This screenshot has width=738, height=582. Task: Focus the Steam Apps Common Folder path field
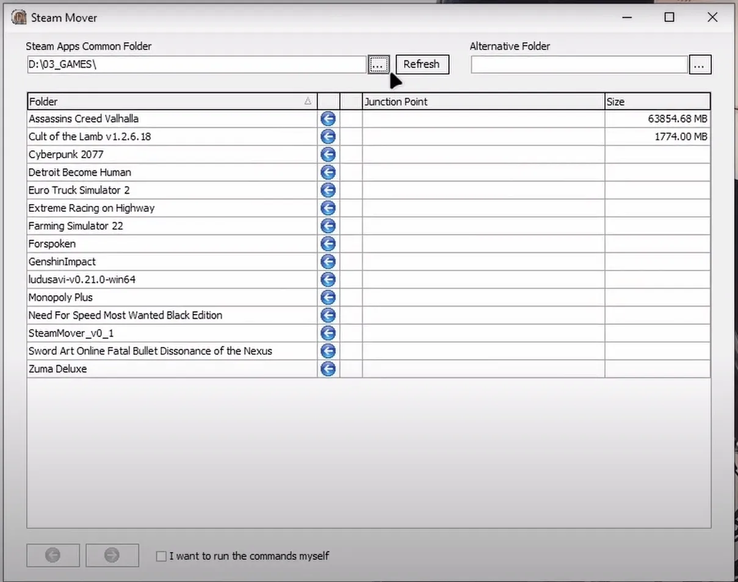point(197,64)
